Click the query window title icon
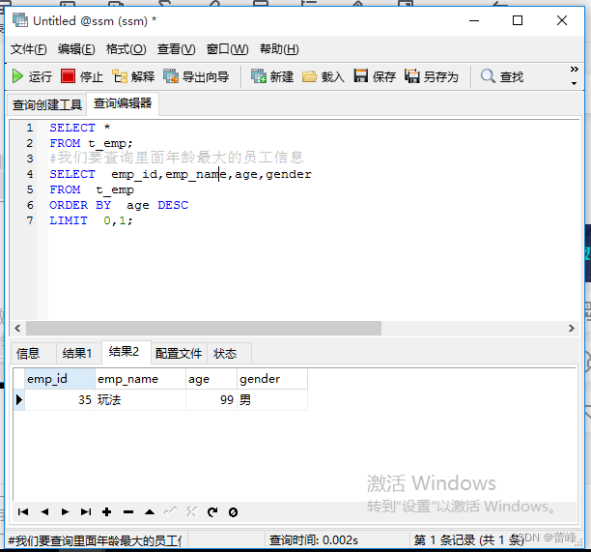 tap(20, 20)
